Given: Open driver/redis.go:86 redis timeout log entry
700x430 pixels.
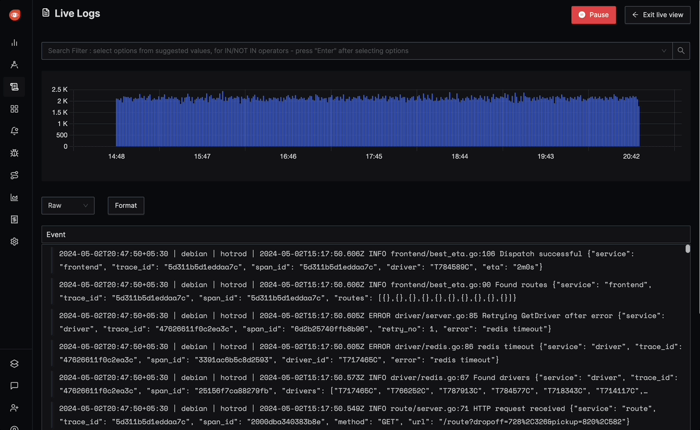Looking at the screenshot, I should (x=365, y=353).
